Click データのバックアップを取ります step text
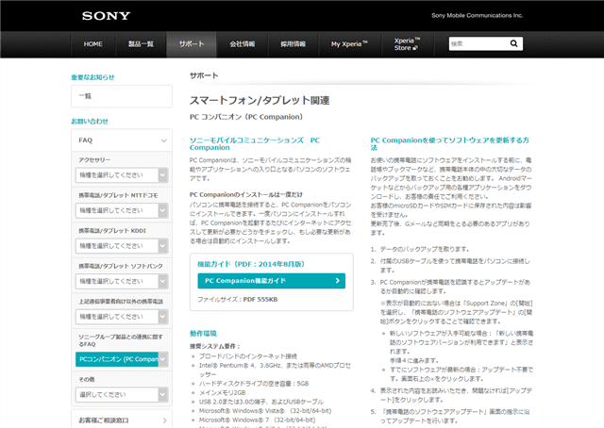Screen dimensions: 604x428 [x=425, y=249]
